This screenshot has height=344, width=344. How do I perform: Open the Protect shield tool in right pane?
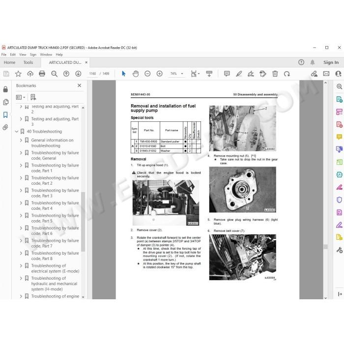coord(339,200)
